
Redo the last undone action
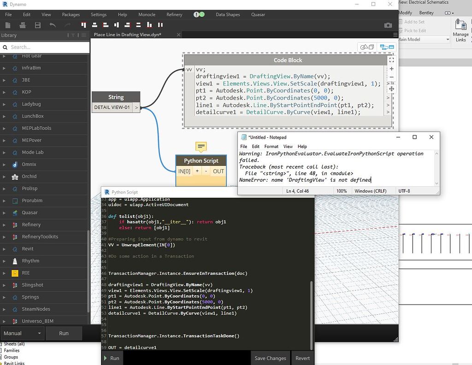pos(67,25)
